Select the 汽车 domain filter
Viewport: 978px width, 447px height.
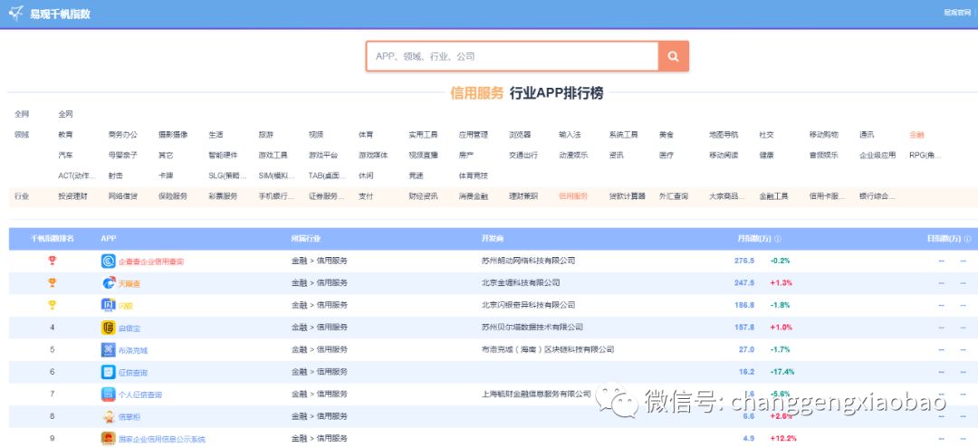(x=65, y=156)
